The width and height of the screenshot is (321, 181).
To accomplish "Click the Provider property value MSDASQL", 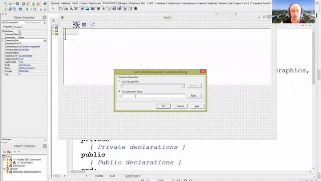I will [x=24, y=71].
